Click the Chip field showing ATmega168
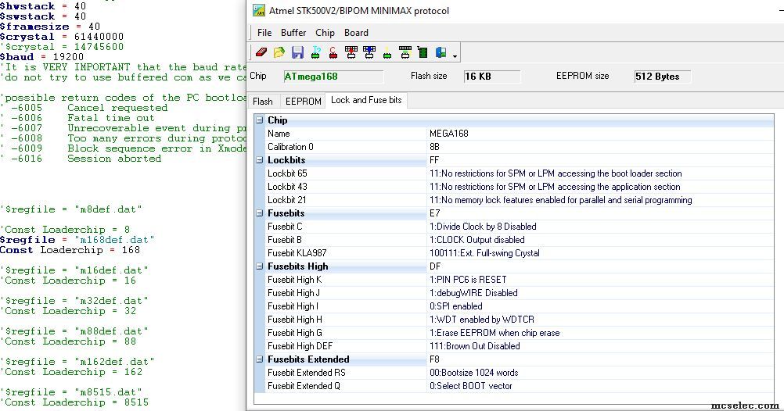The image size is (784, 411). (333, 77)
